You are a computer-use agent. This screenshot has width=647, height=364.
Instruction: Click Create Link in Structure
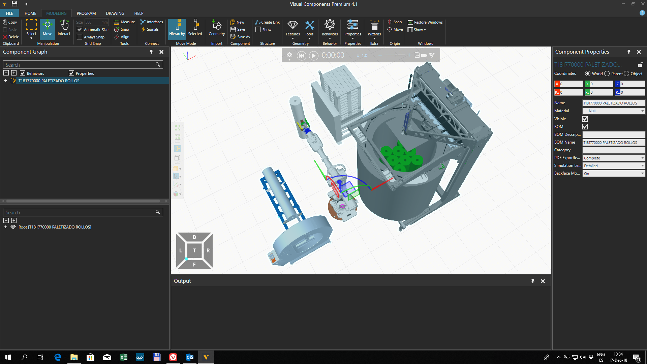[267, 22]
